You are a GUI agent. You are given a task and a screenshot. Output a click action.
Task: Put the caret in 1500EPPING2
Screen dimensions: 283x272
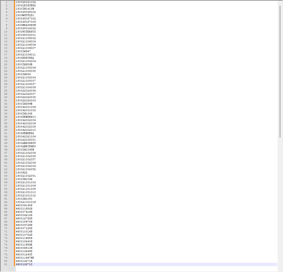(25, 58)
